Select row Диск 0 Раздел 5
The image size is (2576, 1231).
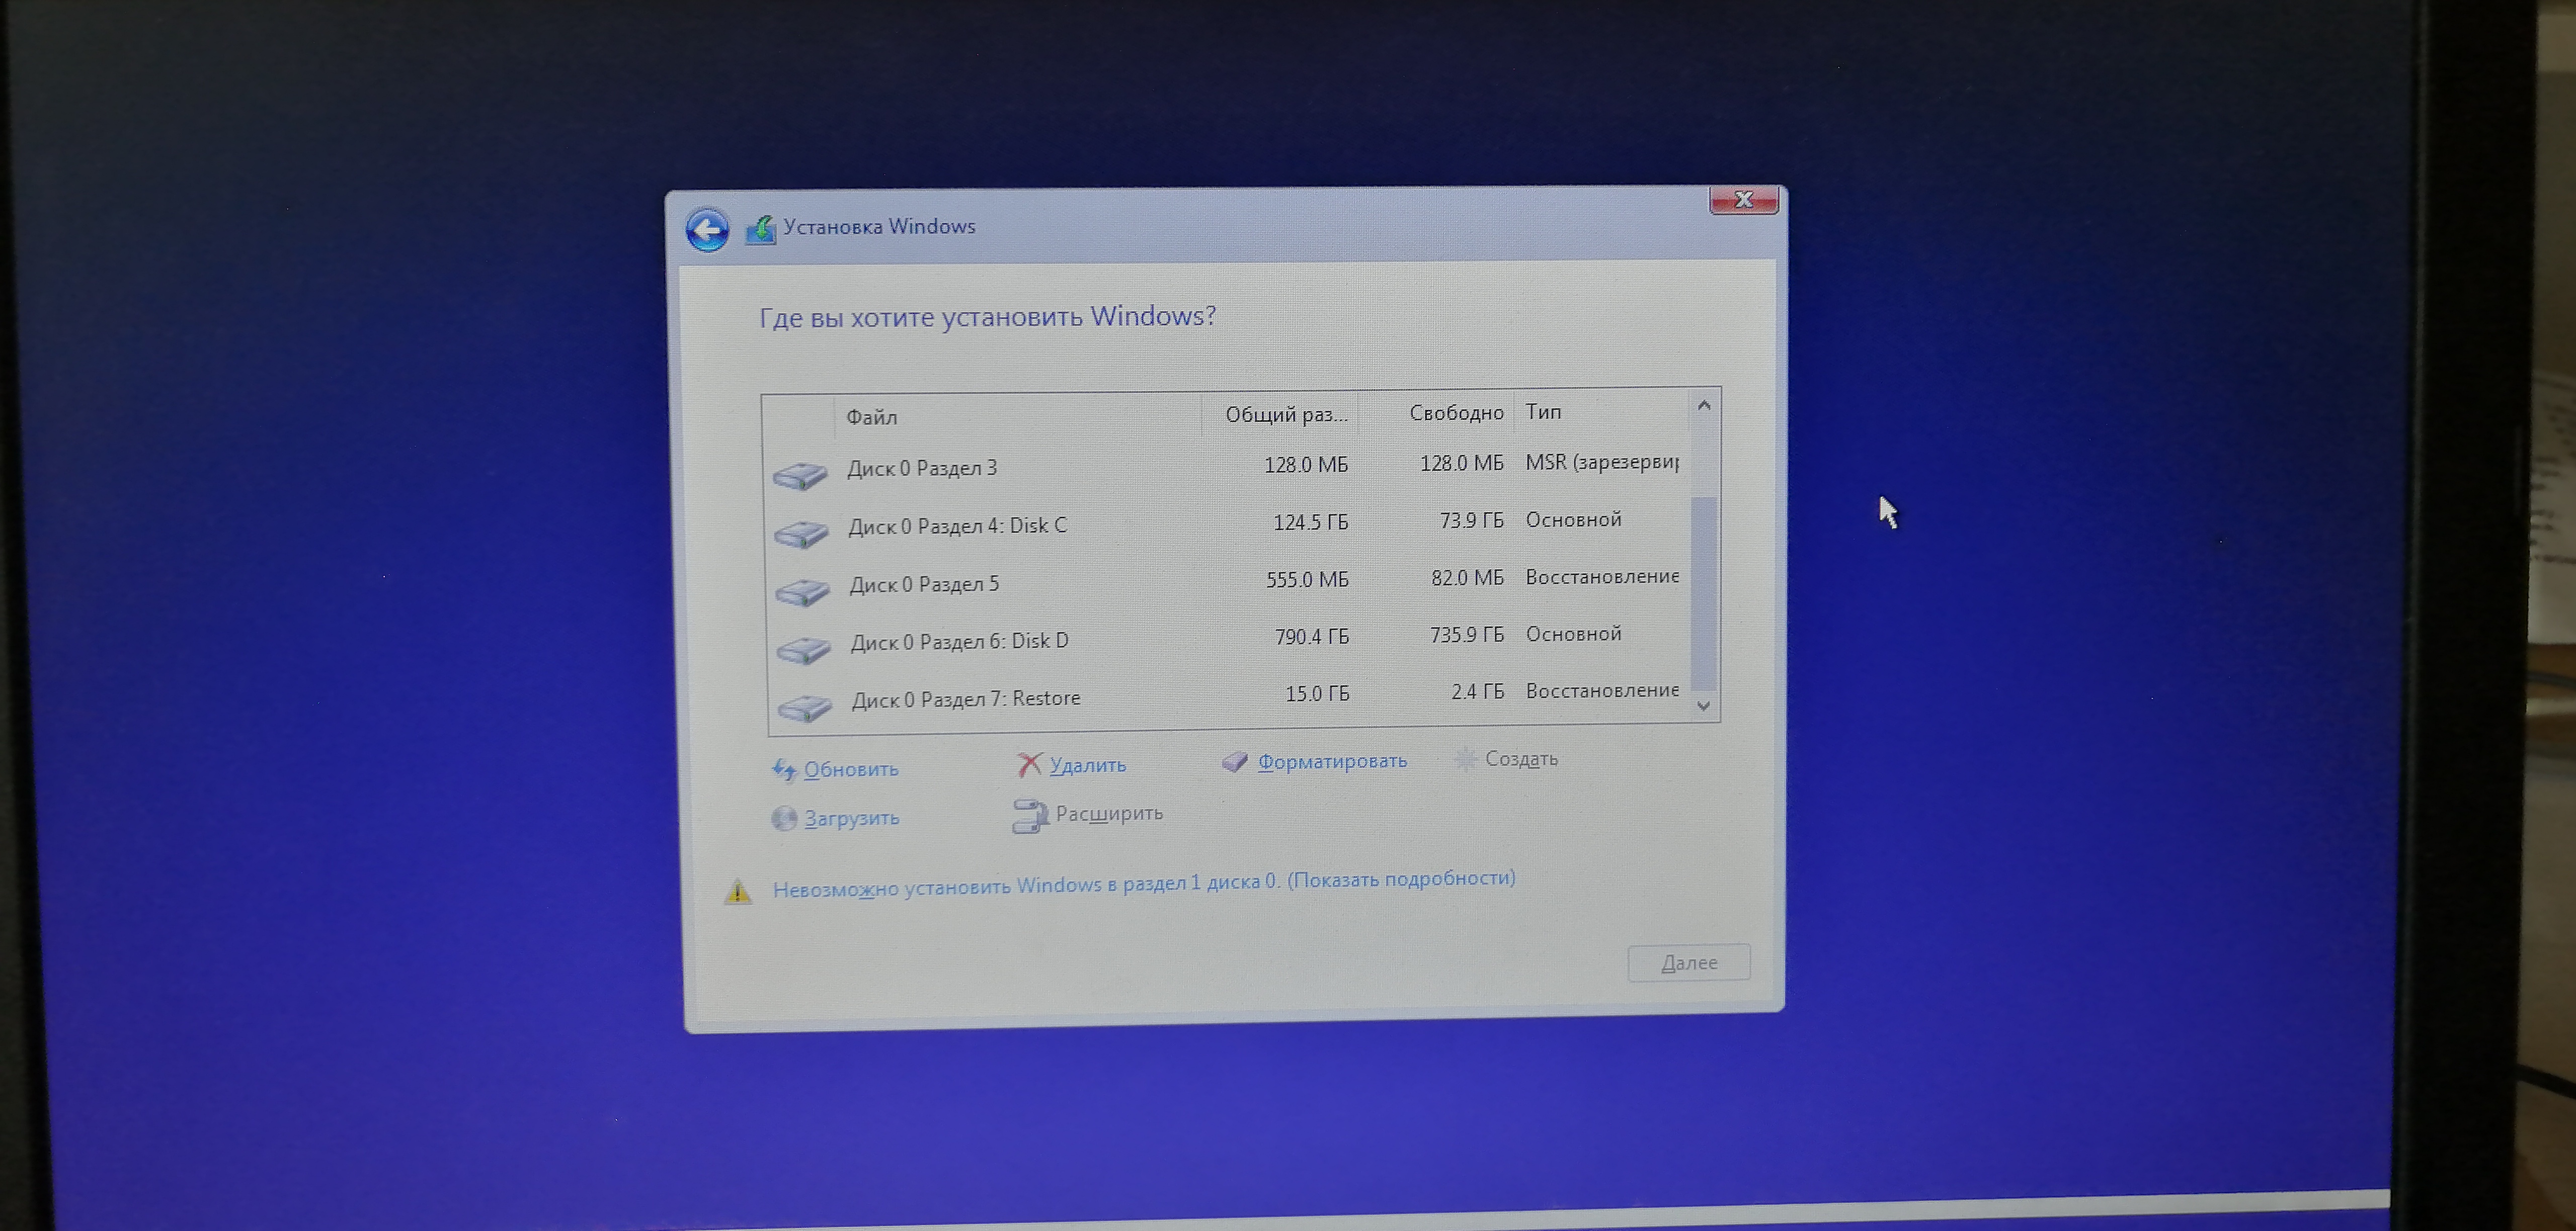point(1228,580)
